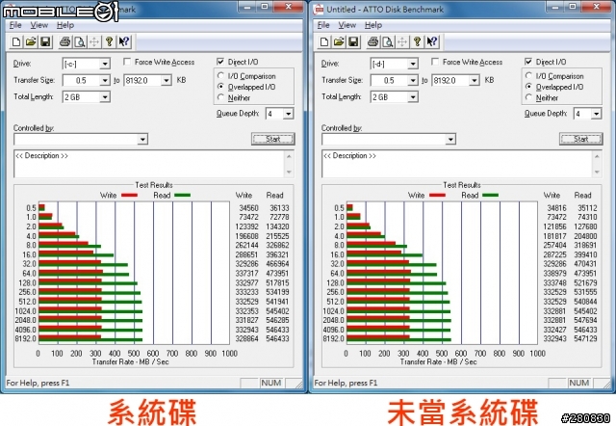Maximize the right ATTO window

coord(573,7)
